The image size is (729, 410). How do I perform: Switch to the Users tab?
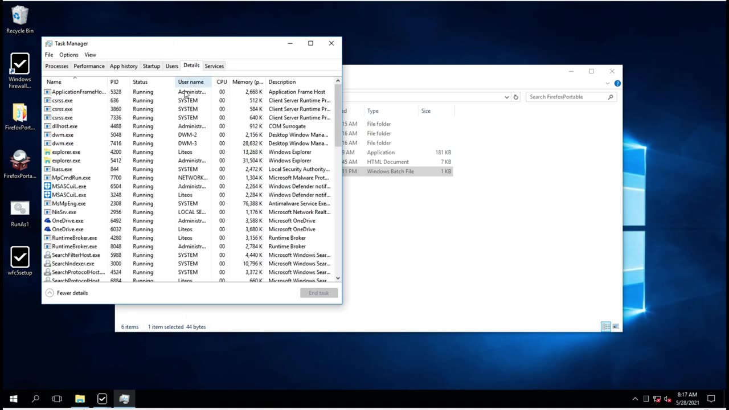[171, 66]
